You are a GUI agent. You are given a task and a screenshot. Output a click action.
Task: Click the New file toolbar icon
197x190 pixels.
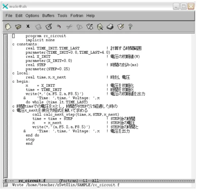[x=8, y=27]
